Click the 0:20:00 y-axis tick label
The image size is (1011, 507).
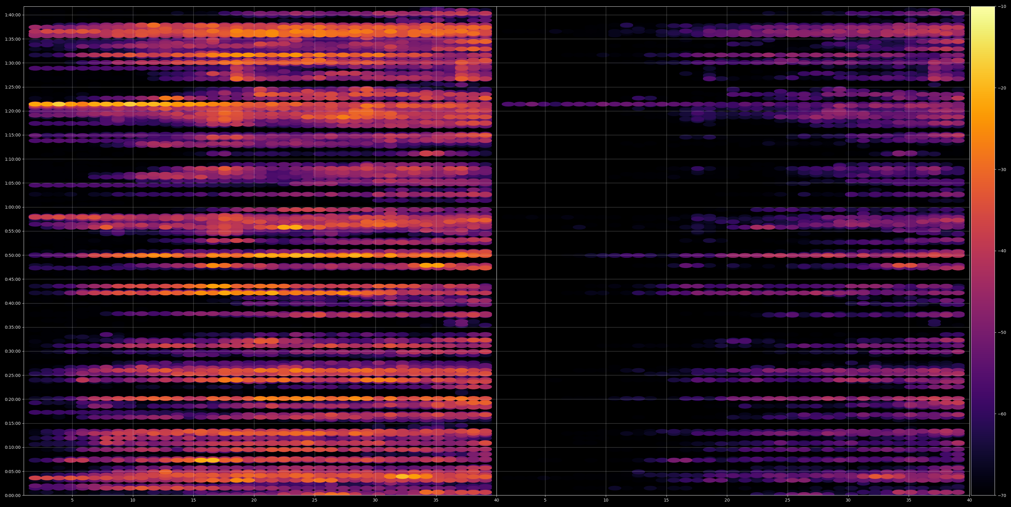click(12, 399)
